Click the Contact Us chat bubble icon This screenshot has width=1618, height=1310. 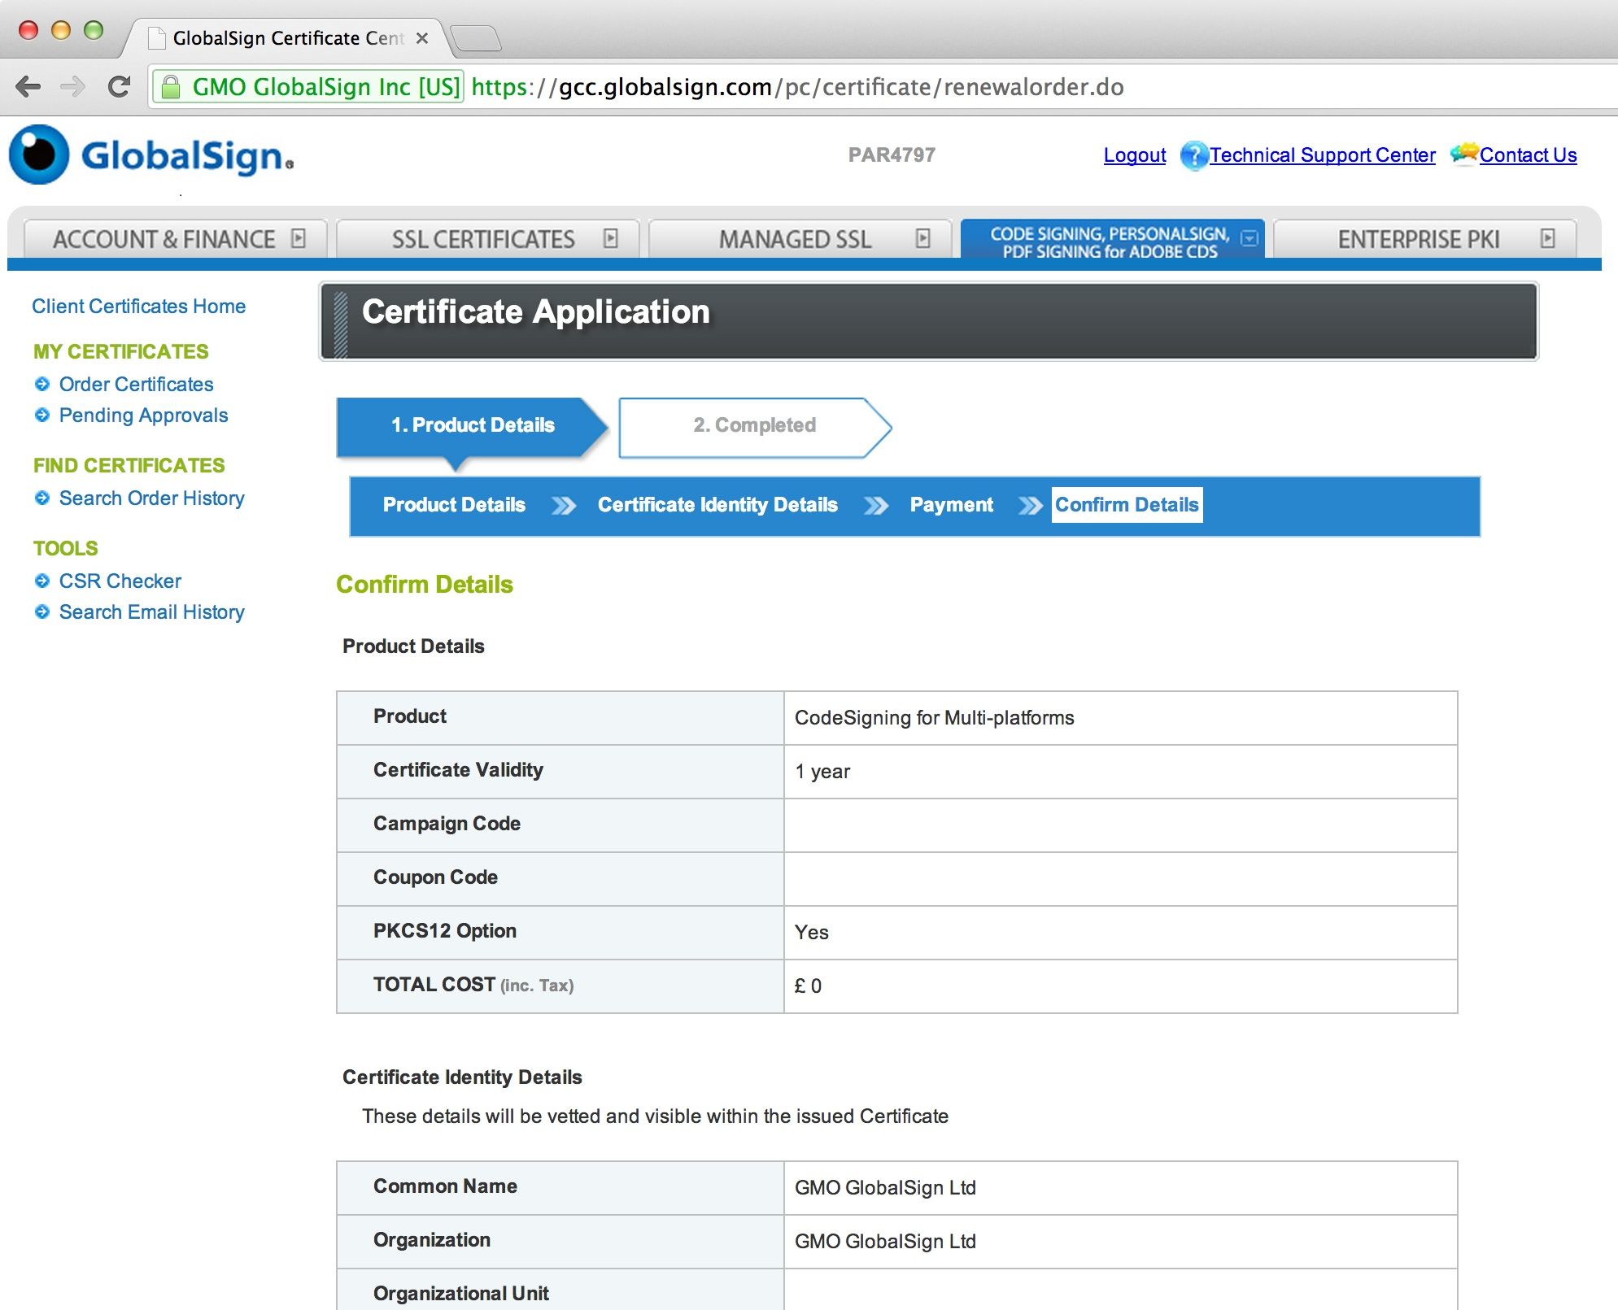[x=1463, y=154]
